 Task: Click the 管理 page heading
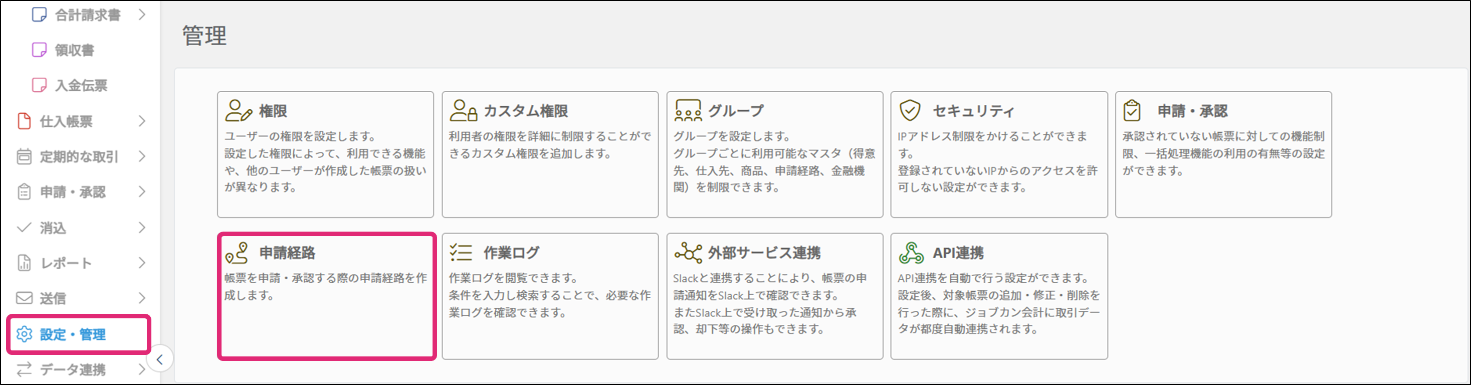[x=204, y=36]
